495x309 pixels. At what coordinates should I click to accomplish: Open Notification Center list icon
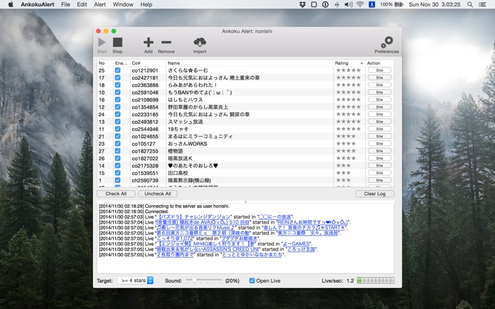pyautogui.click(x=483, y=4)
